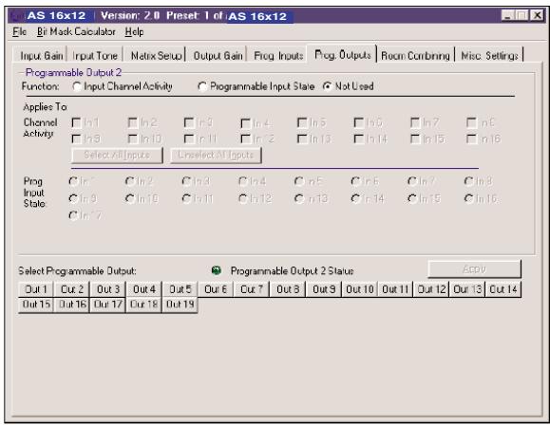Click the application icon in title bar

16,16
